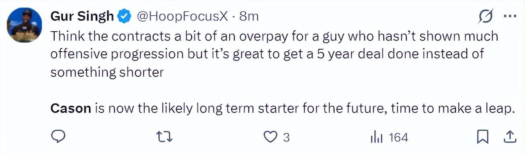Click the bold word Cason

(x=71, y=109)
